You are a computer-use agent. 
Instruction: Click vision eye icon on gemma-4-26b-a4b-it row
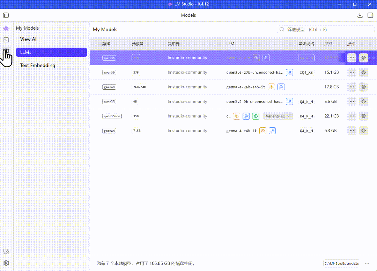(x=272, y=87)
